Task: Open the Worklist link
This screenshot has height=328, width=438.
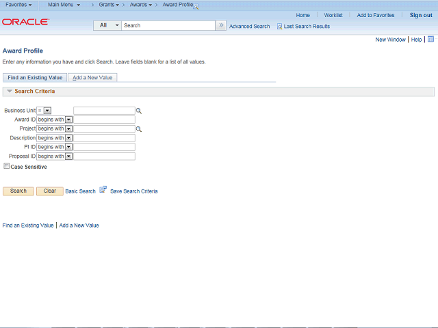Action: tap(333, 15)
